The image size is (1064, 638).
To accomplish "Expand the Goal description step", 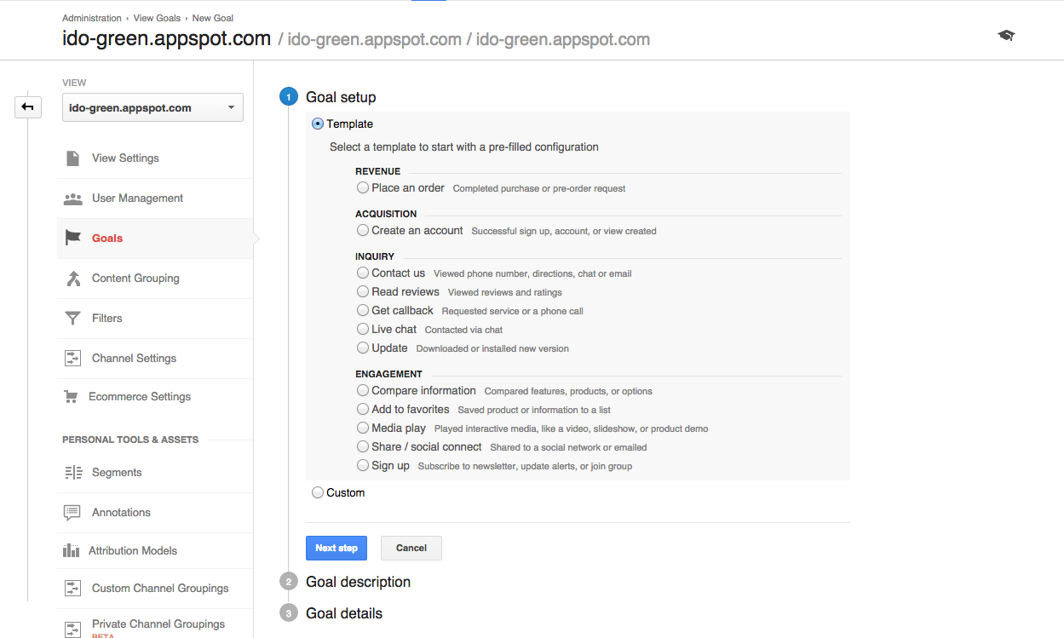I will pyautogui.click(x=358, y=582).
